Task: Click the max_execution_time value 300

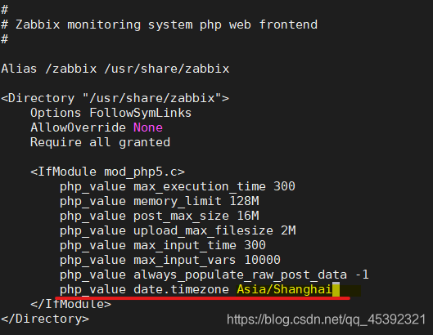Action: coord(284,186)
